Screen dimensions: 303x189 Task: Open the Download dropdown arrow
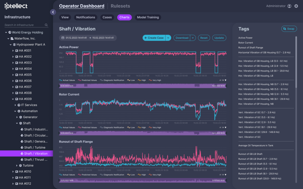pos(193,38)
